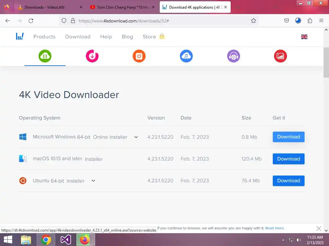Open the Products menu

point(44,37)
